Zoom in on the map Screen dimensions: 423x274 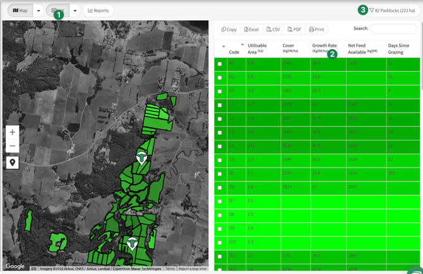point(13,132)
